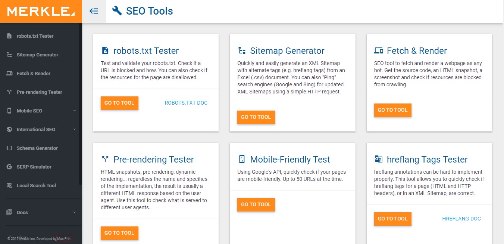Open SERP Simulator from sidebar

click(34, 167)
